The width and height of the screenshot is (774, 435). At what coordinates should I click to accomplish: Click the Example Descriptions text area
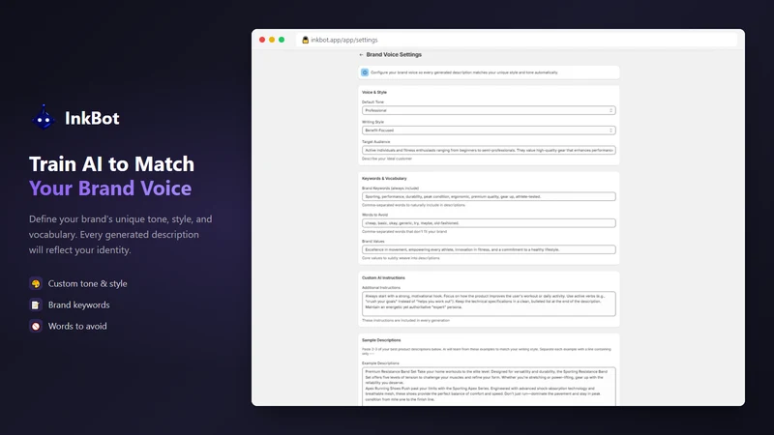(489, 387)
